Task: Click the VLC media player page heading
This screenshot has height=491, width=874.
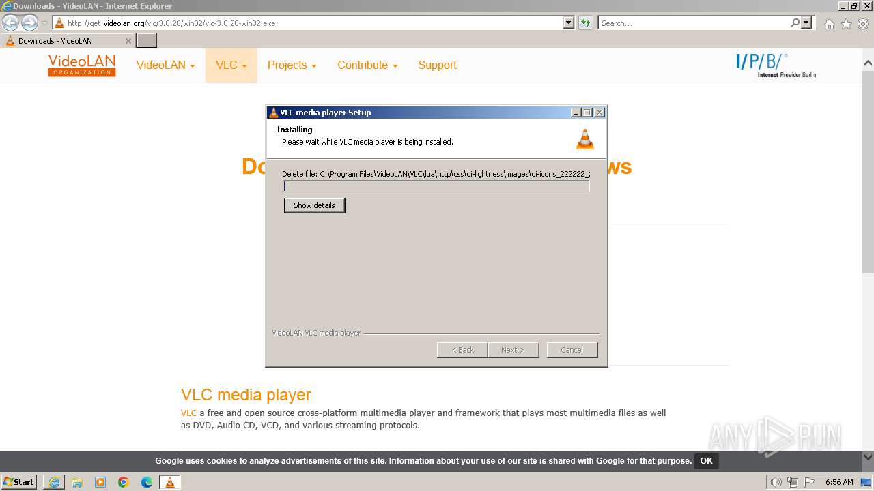Action: click(x=246, y=395)
